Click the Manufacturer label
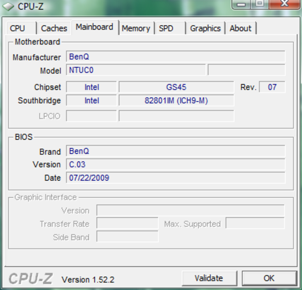This screenshot has width=302, height=290. pos(37,58)
